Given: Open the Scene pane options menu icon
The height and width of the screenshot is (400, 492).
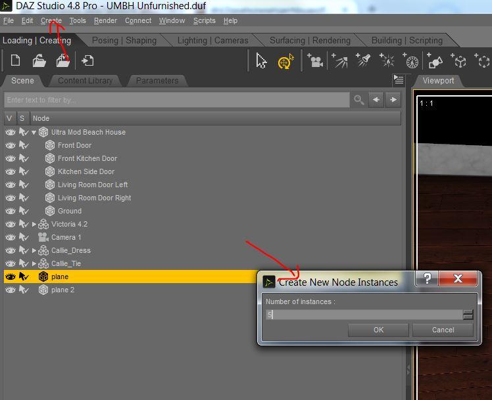Looking at the screenshot, I should click(398, 79).
